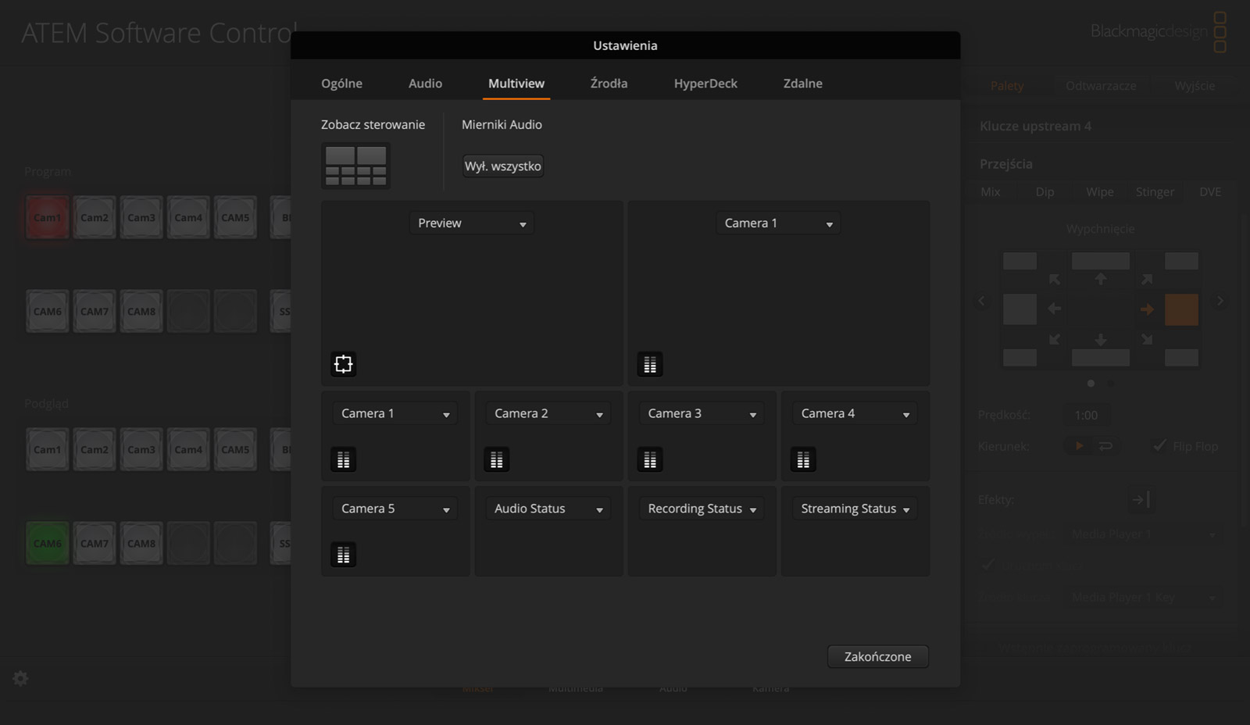
Task: Open Media Player 1 Key dropdown
Action: click(x=1144, y=598)
